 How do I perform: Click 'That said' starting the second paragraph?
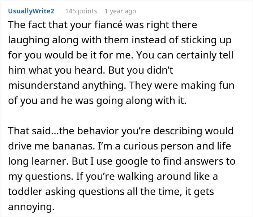pos(26,131)
